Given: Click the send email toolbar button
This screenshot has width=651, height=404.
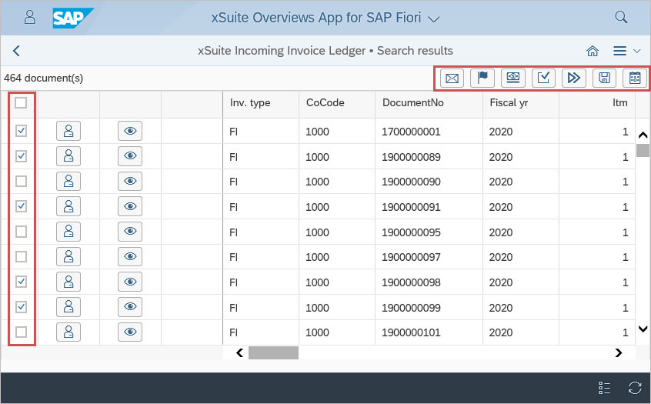Looking at the screenshot, I should 452,78.
